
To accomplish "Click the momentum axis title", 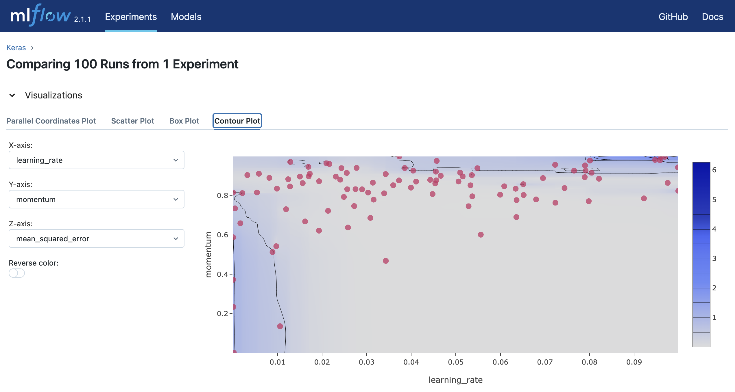I will tap(208, 254).
